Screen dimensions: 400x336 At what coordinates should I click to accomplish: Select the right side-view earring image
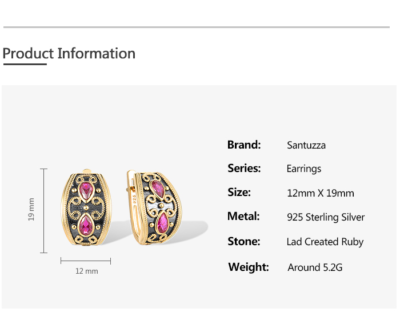pos(154,207)
